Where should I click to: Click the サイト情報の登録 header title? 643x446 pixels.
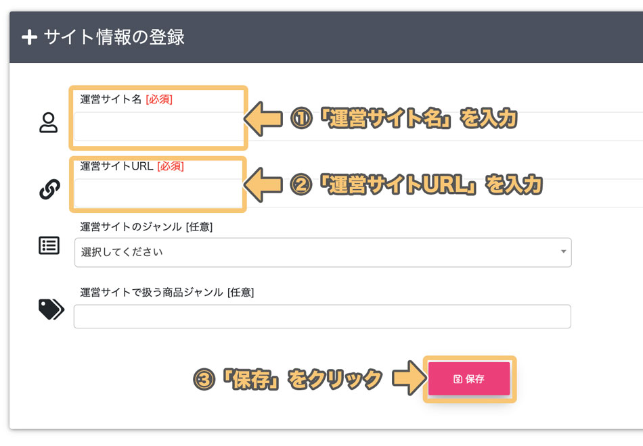(114, 37)
